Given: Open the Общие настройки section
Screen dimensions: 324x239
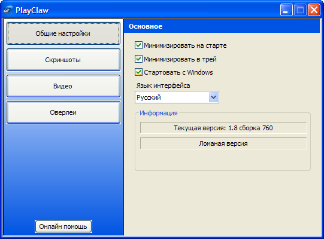Looking at the screenshot, I should (63, 33).
